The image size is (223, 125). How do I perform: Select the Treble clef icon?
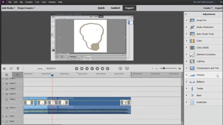192,89
